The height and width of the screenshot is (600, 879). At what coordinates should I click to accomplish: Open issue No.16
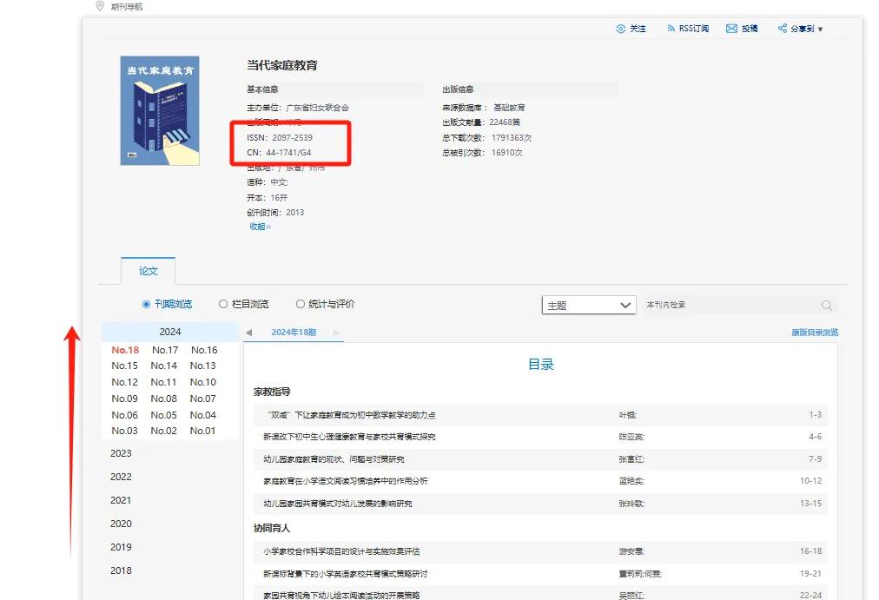[x=204, y=350]
